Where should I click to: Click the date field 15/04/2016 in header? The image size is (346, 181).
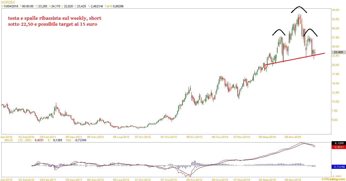12,6
